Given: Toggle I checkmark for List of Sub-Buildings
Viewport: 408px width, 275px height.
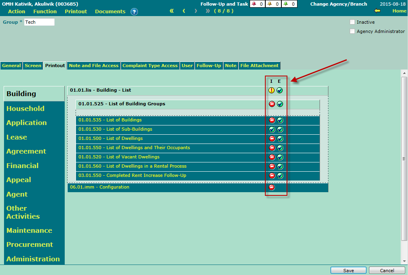Looking at the screenshot, I should 272,129.
